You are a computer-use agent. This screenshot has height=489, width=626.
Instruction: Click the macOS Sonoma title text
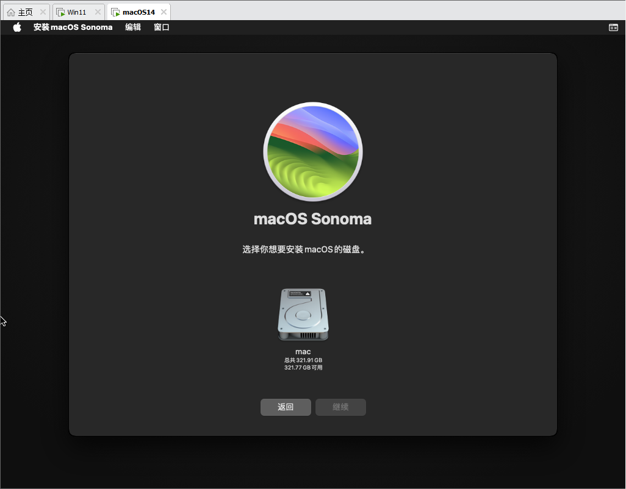312,219
